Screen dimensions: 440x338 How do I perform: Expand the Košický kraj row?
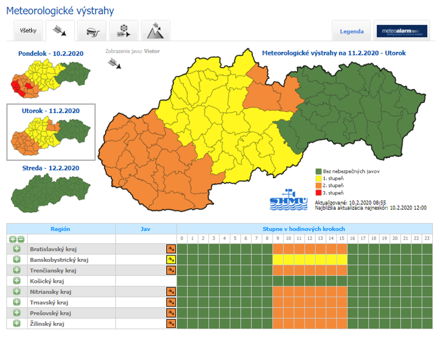pyautogui.click(x=17, y=281)
